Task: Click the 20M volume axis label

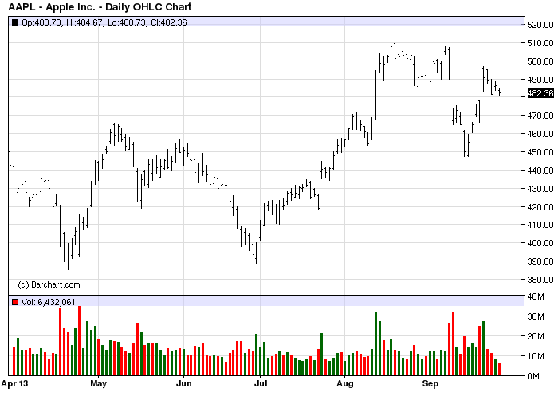Action: point(536,336)
